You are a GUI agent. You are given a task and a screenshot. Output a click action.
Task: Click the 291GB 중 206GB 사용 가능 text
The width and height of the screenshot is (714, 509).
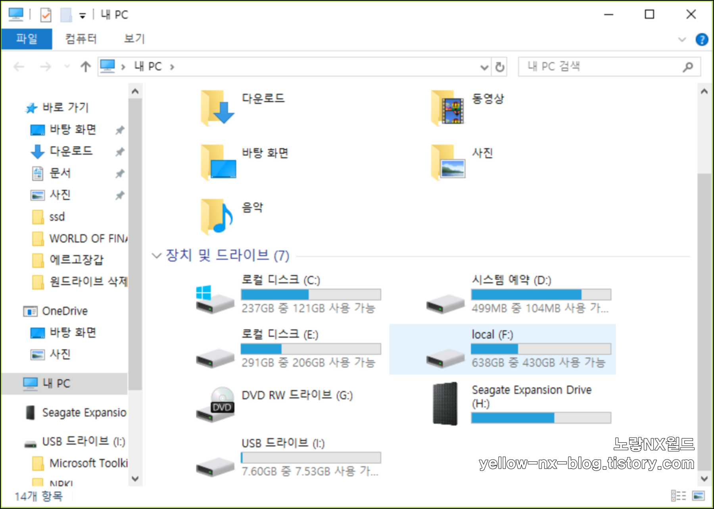tap(308, 362)
